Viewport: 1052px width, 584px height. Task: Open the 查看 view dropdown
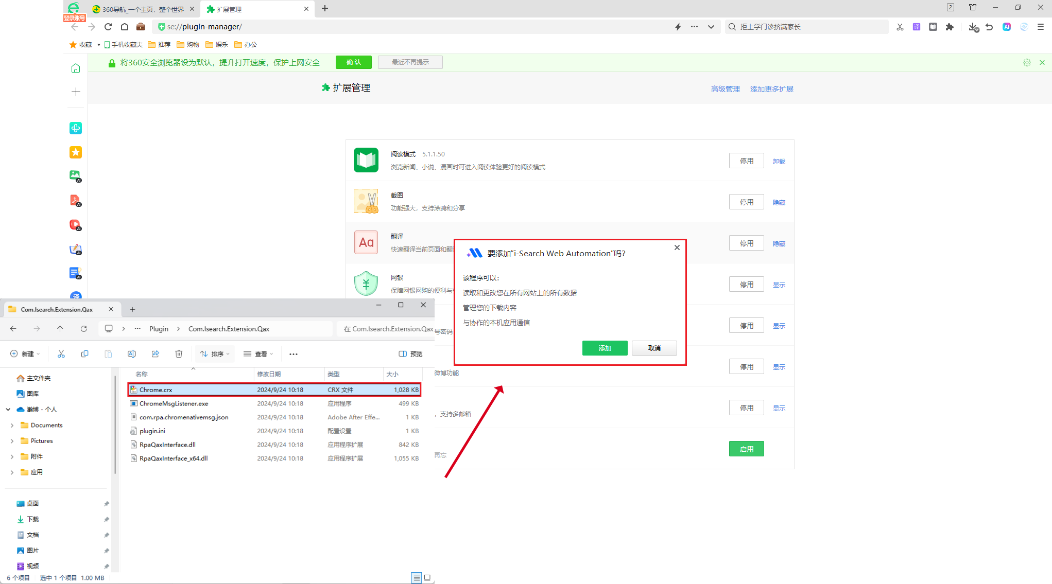[x=258, y=354]
